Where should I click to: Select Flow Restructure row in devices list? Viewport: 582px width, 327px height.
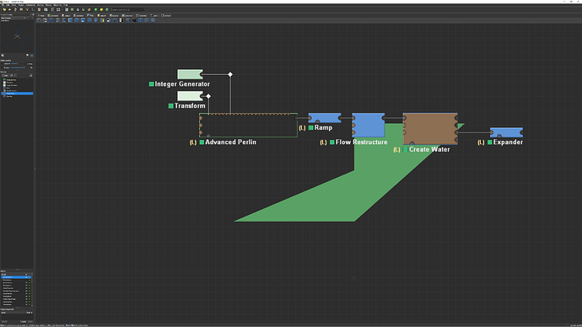(18, 90)
